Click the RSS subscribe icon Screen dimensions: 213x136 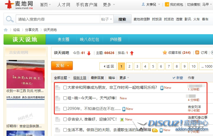click(x=198, y=53)
